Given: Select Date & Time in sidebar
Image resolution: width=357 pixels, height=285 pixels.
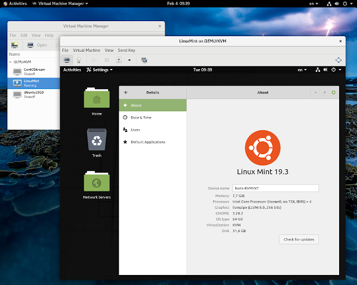Looking at the screenshot, I should pyautogui.click(x=152, y=117).
